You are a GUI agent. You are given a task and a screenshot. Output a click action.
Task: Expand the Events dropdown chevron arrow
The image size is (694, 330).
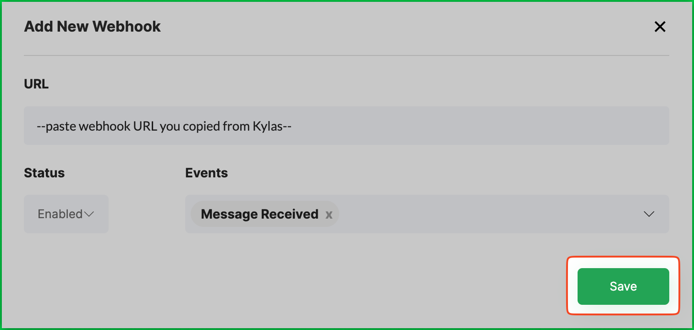click(x=649, y=214)
